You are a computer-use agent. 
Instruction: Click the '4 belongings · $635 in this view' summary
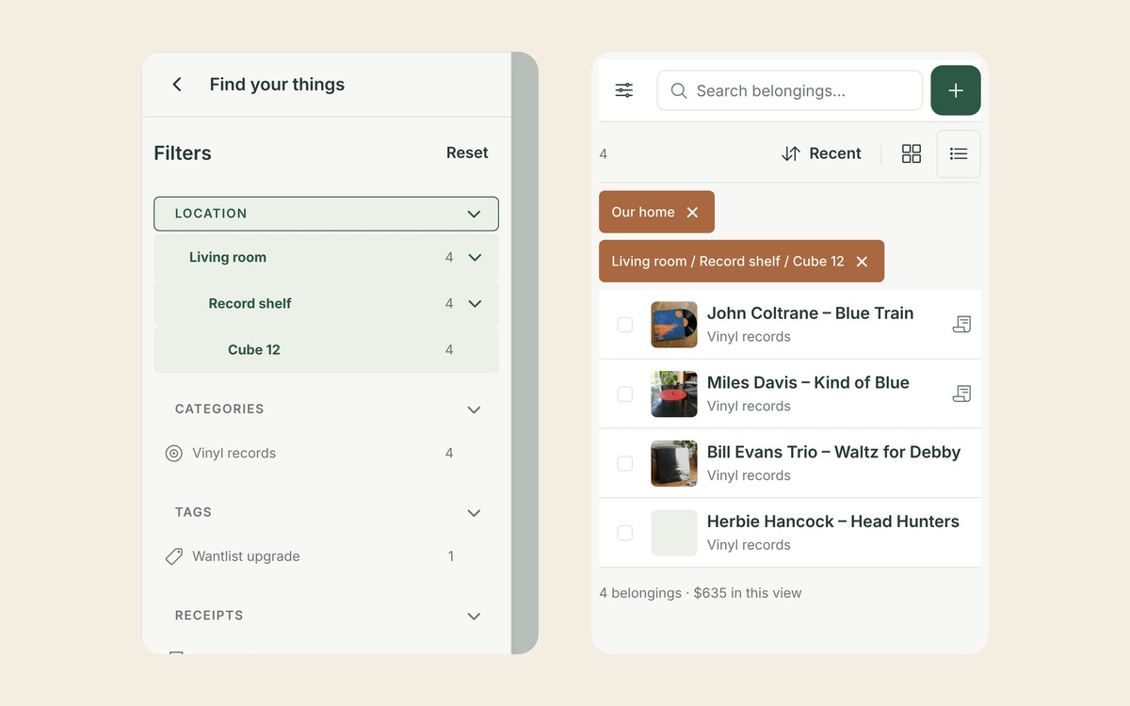click(701, 593)
